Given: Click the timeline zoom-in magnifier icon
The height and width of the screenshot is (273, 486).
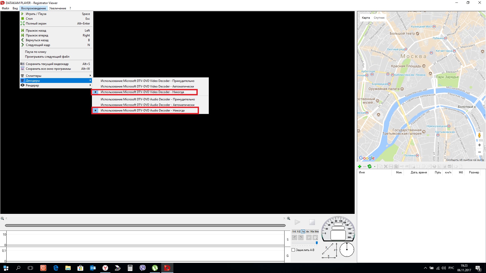Looking at the screenshot, I should (288, 218).
